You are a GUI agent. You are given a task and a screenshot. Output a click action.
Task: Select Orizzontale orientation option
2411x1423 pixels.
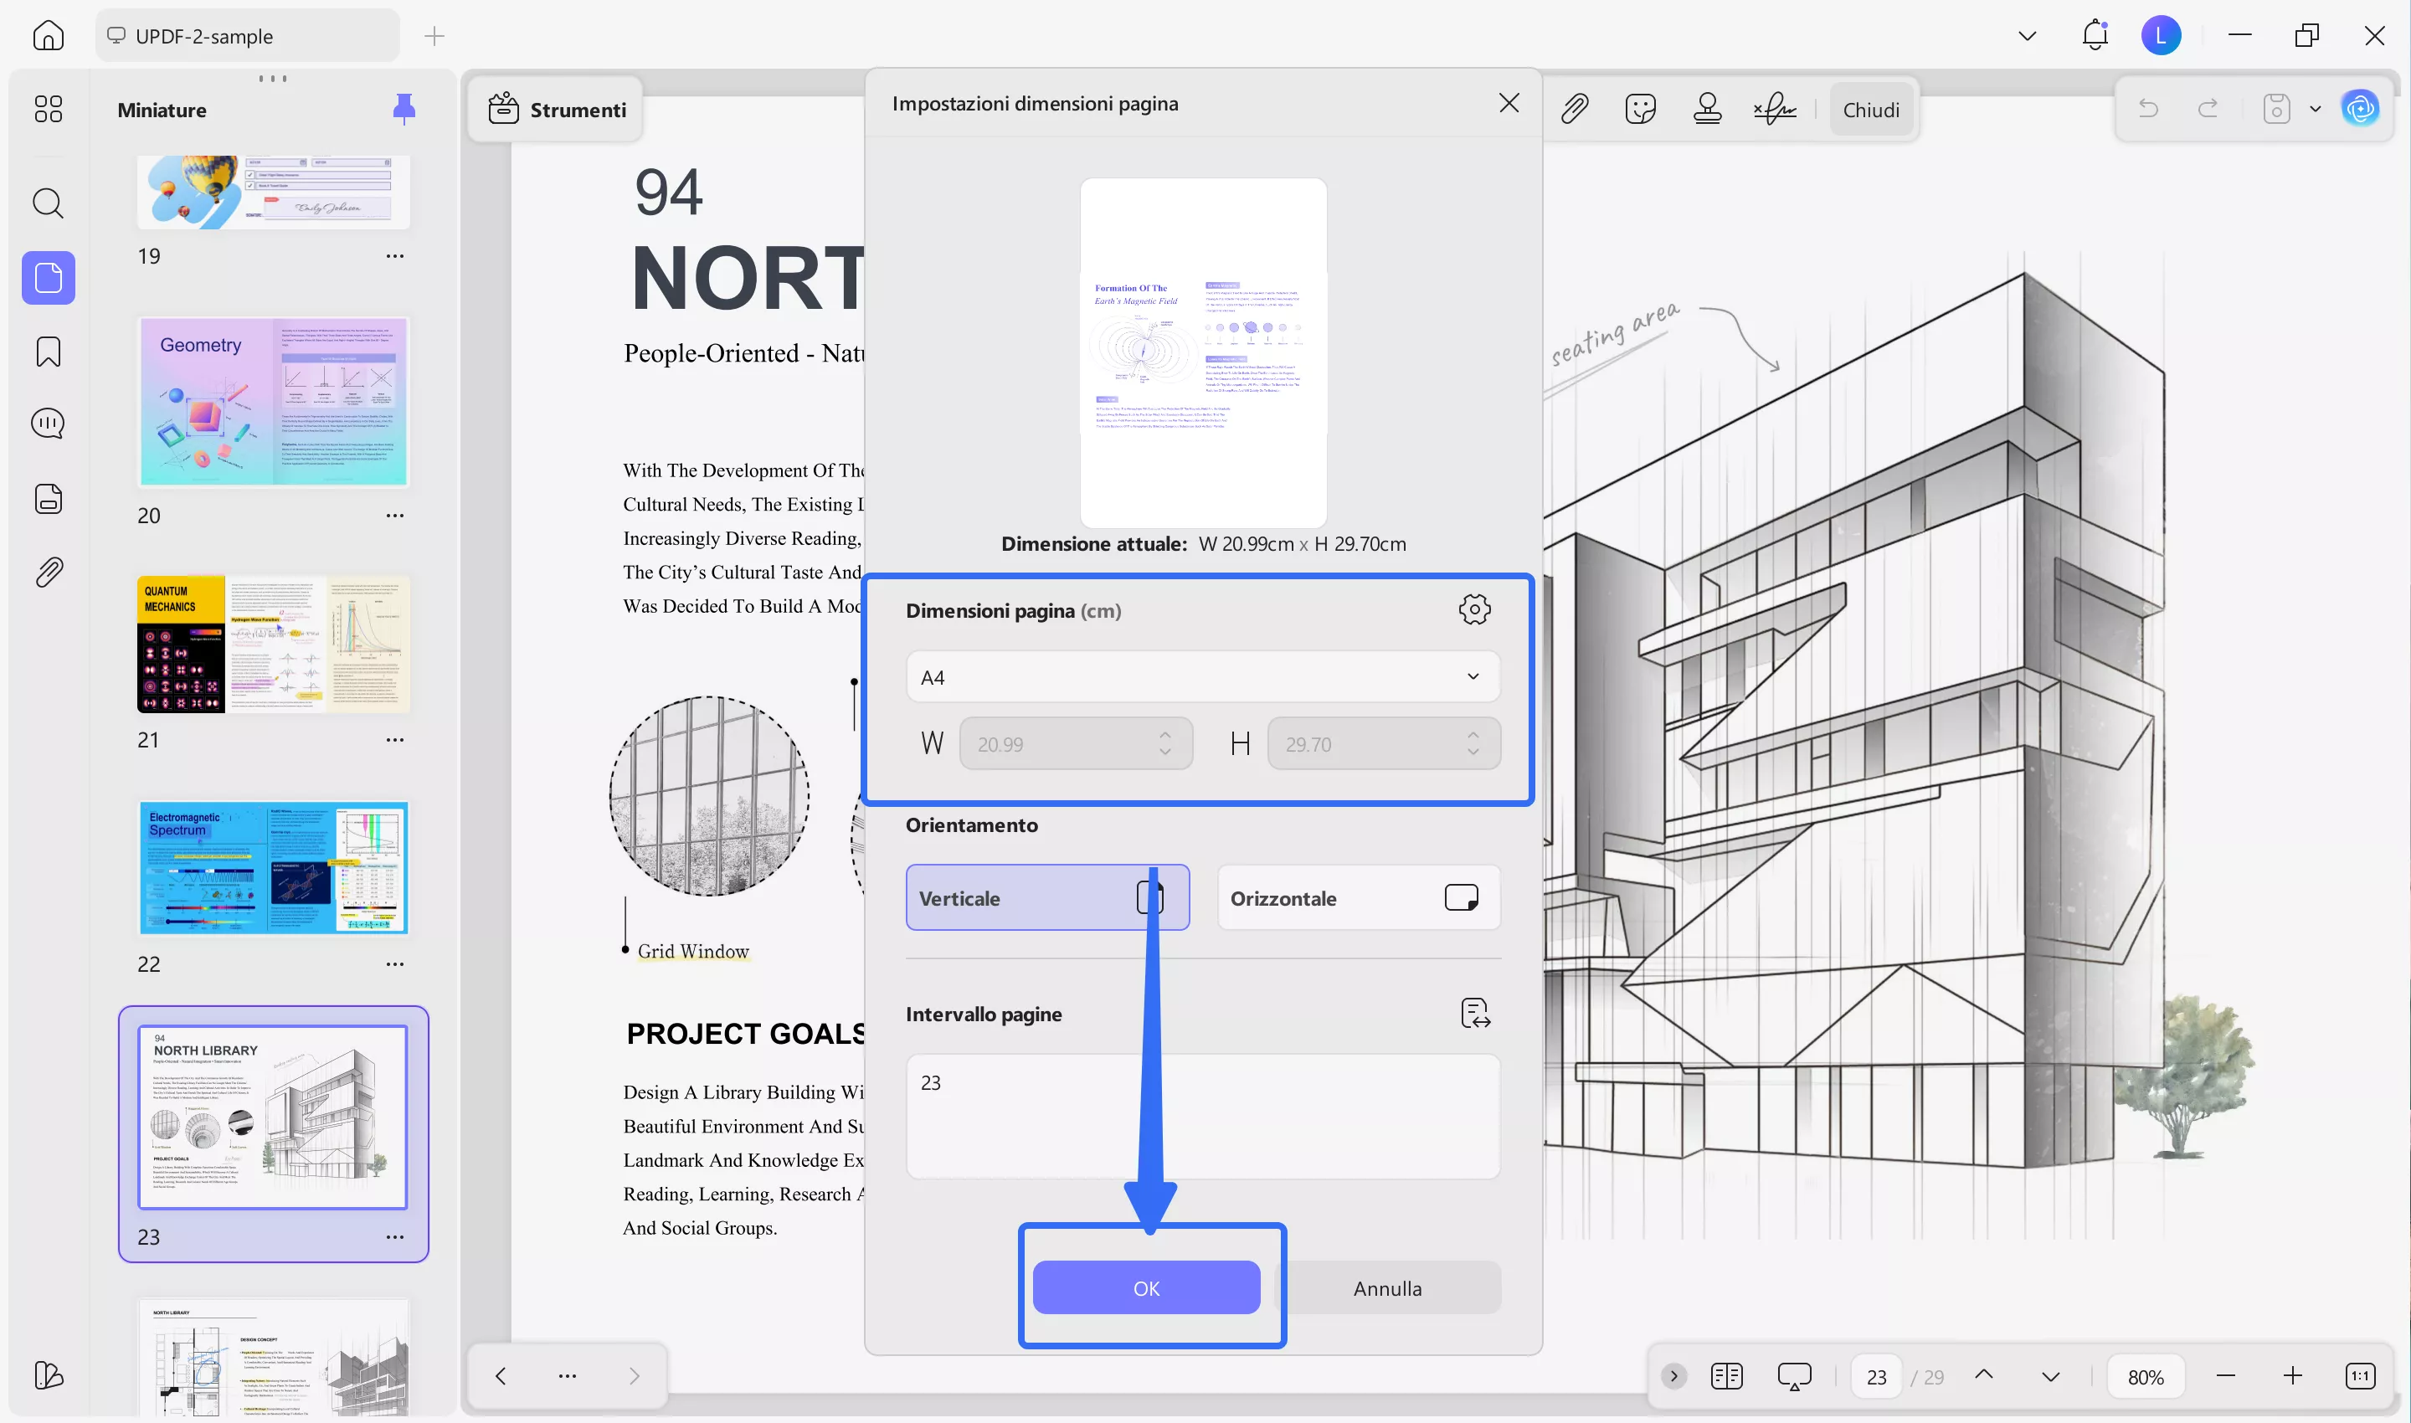click(x=1358, y=898)
